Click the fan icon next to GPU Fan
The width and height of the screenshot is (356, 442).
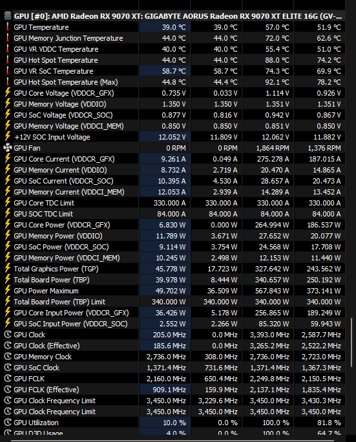click(x=8, y=148)
